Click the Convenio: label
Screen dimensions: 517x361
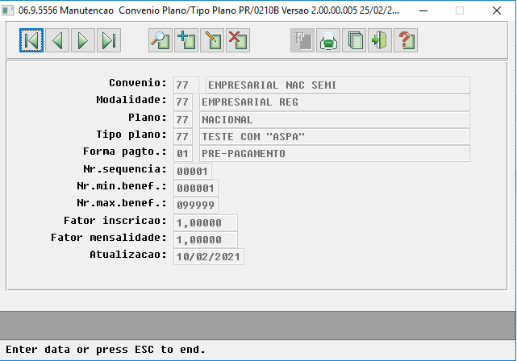138,83
